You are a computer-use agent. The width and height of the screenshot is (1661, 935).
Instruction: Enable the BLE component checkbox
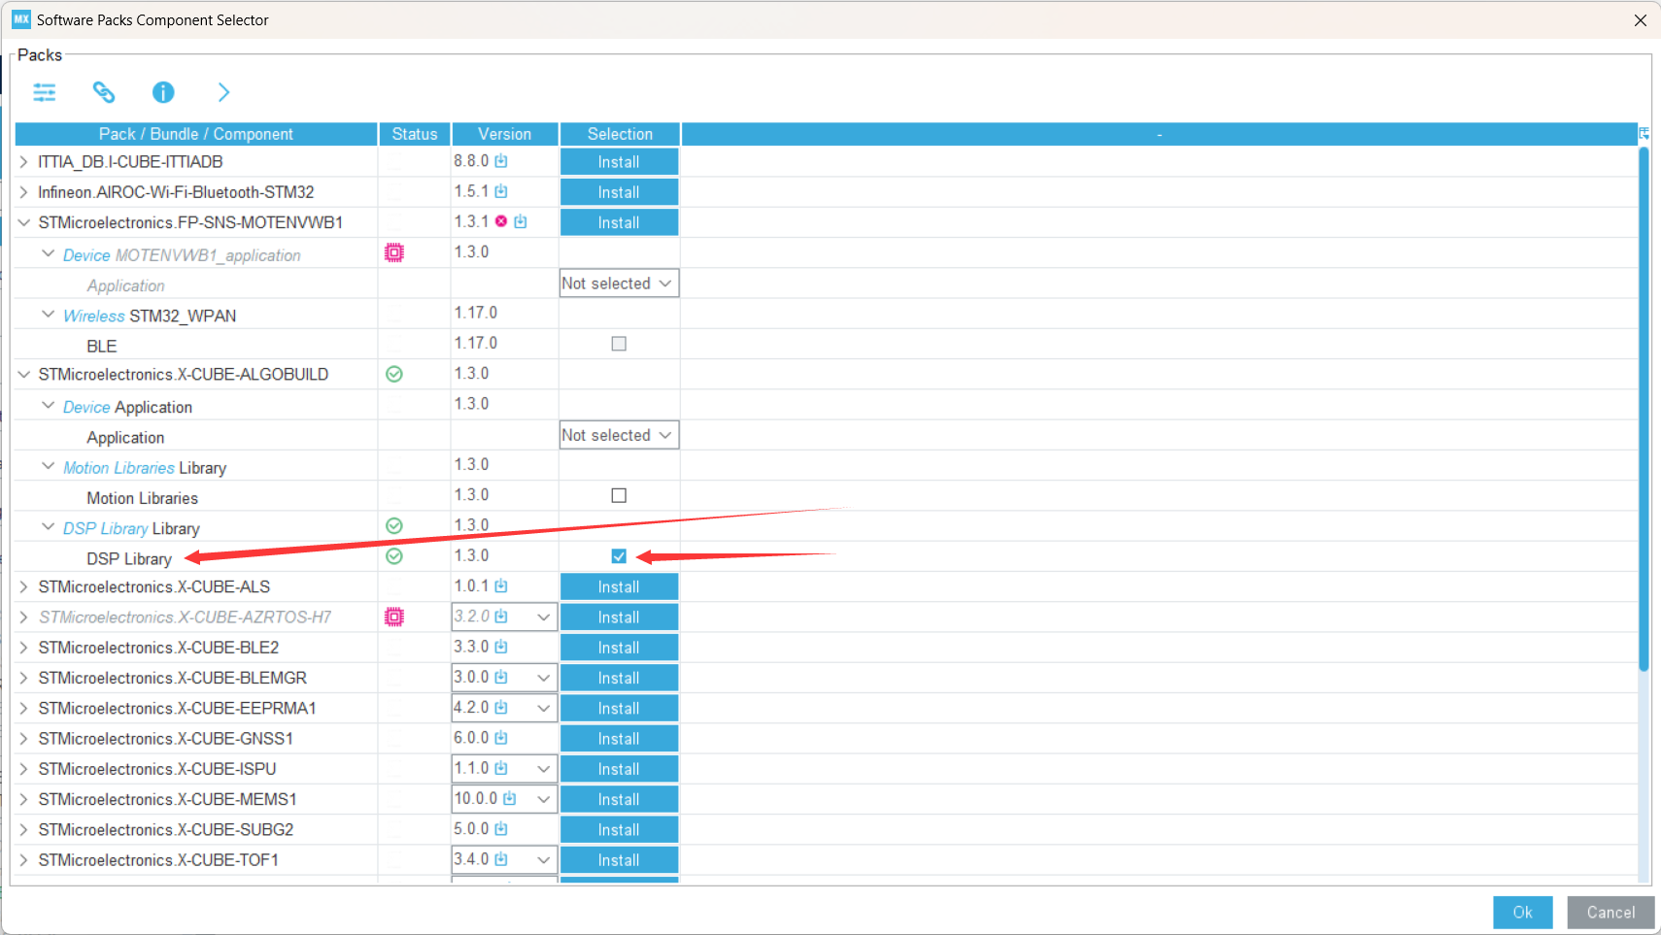(619, 343)
